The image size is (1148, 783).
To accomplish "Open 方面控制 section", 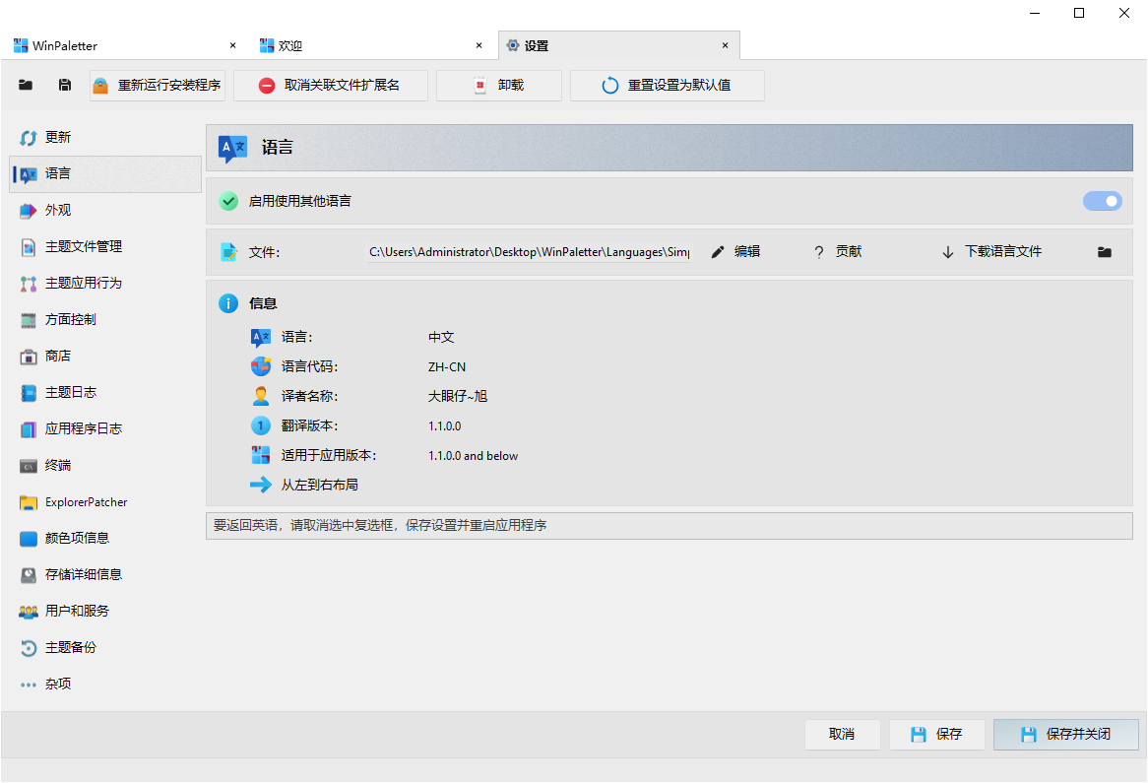I will click(105, 319).
